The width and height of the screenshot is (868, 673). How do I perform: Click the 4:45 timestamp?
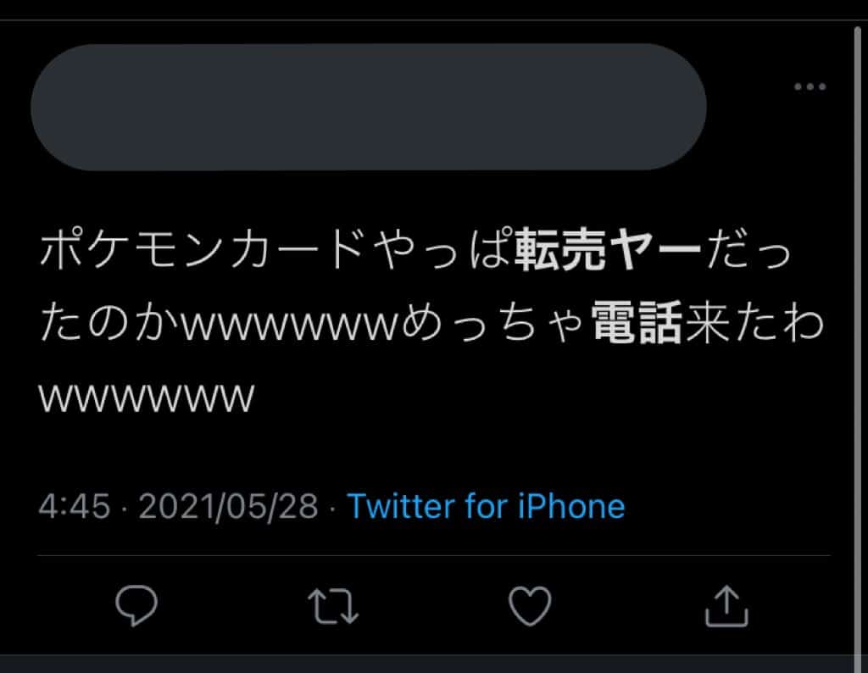[75, 506]
